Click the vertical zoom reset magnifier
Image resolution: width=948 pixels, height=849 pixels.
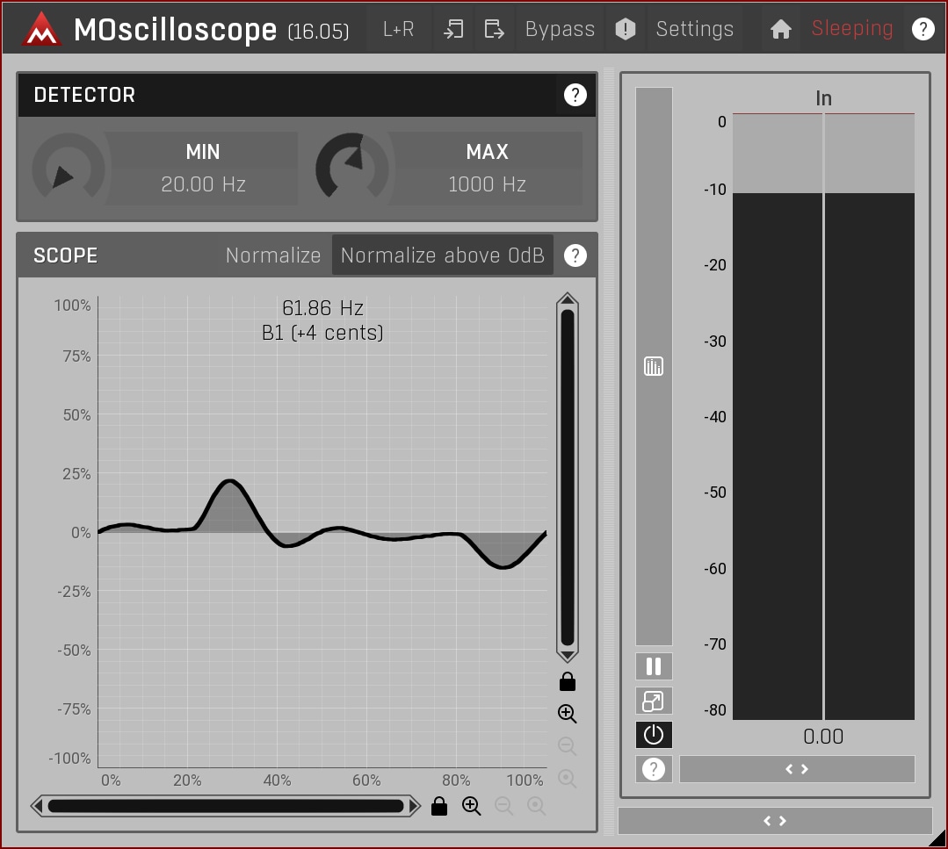click(567, 778)
